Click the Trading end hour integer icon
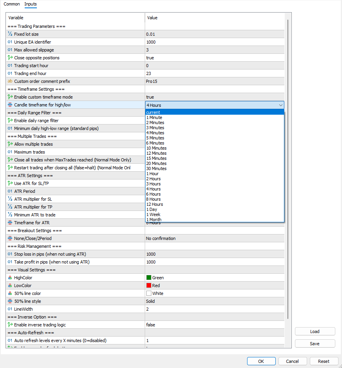This screenshot has width=342, height=368. [x=10, y=73]
